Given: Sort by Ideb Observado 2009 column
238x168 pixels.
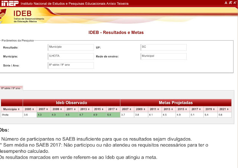Looking at the screenshot, I should [x=58, y=109].
